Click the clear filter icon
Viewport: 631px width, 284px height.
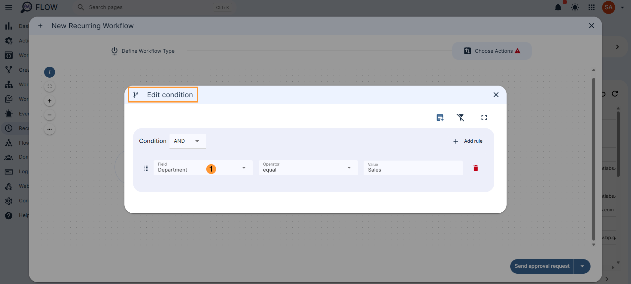(x=460, y=117)
